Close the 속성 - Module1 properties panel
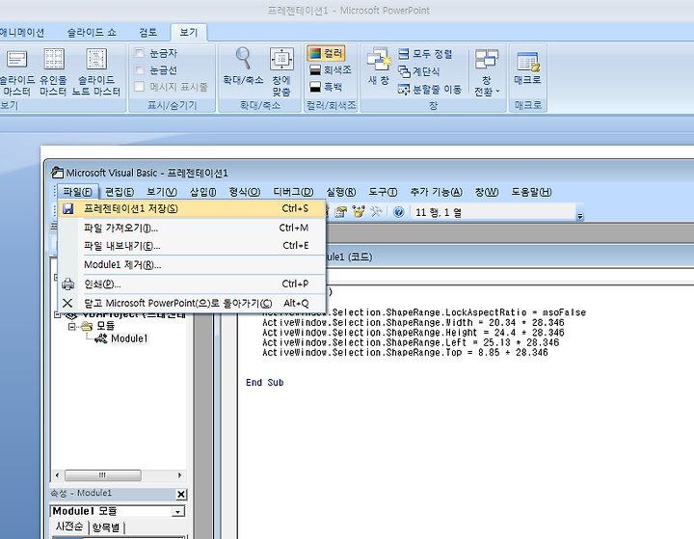This screenshot has width=694, height=539. pyautogui.click(x=181, y=495)
